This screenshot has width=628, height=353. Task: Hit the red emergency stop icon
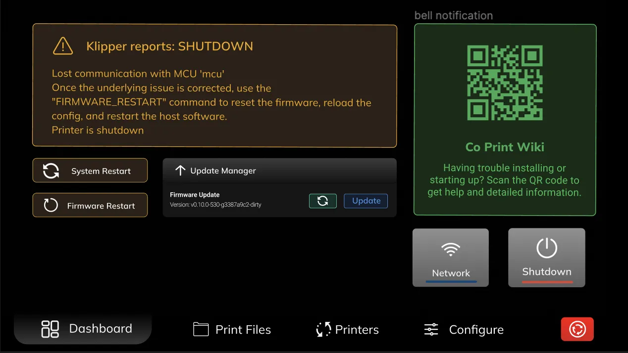pos(577,329)
